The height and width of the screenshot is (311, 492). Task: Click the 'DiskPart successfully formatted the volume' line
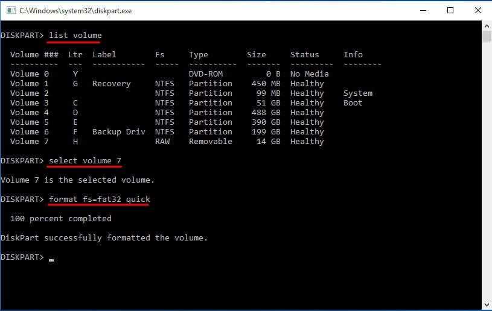104,237
